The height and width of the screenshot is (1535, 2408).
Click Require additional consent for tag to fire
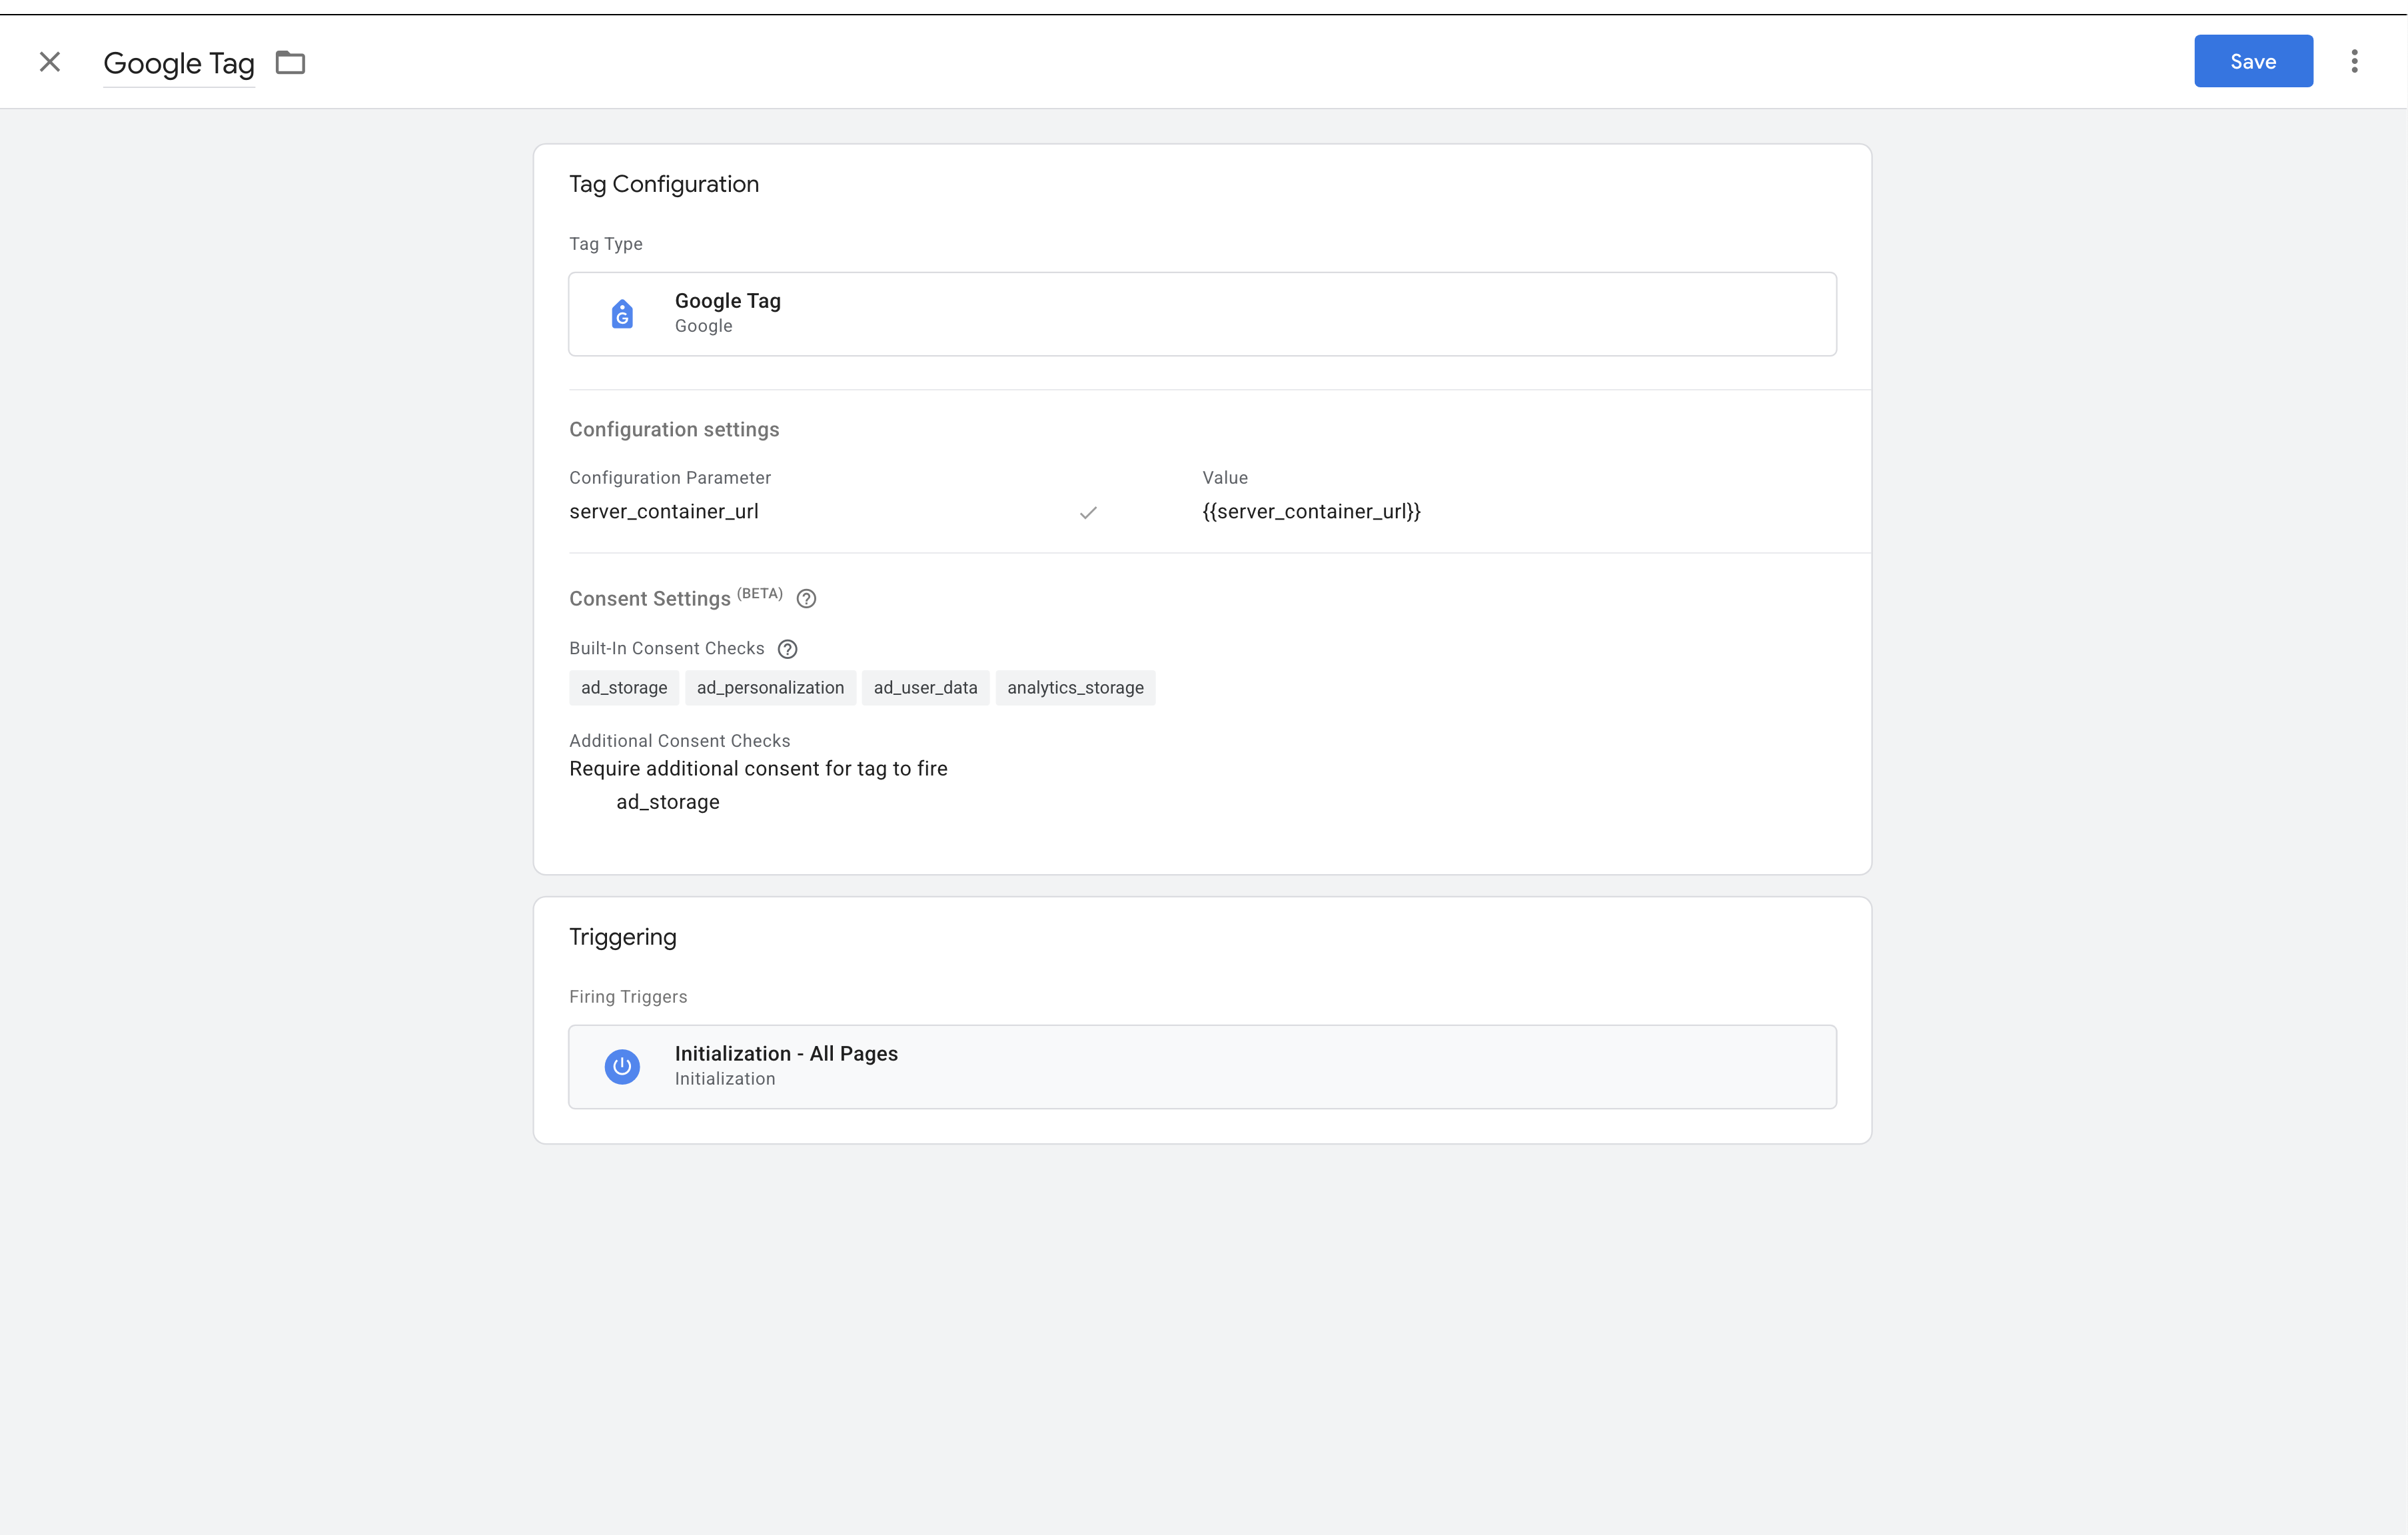(x=758, y=768)
